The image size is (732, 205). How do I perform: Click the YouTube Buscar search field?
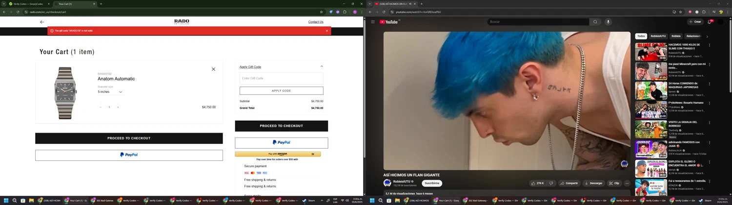coord(538,22)
